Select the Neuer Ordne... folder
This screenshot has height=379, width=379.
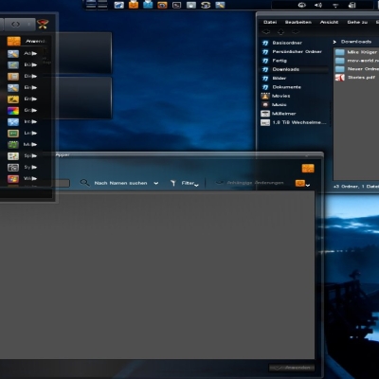[x=357, y=69]
